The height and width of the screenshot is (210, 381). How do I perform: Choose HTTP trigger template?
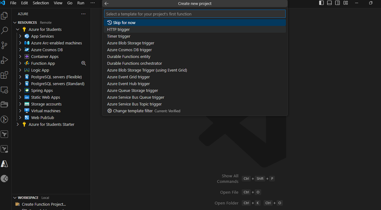(x=195, y=29)
